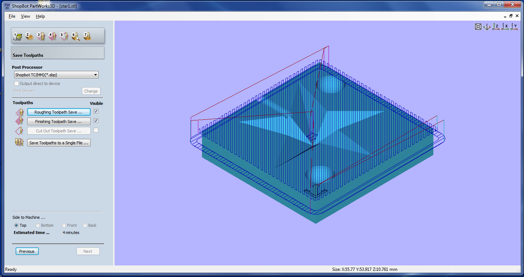Image resolution: width=524 pixels, height=277 pixels.
Task: Click the Ready status text
Action: (11, 269)
